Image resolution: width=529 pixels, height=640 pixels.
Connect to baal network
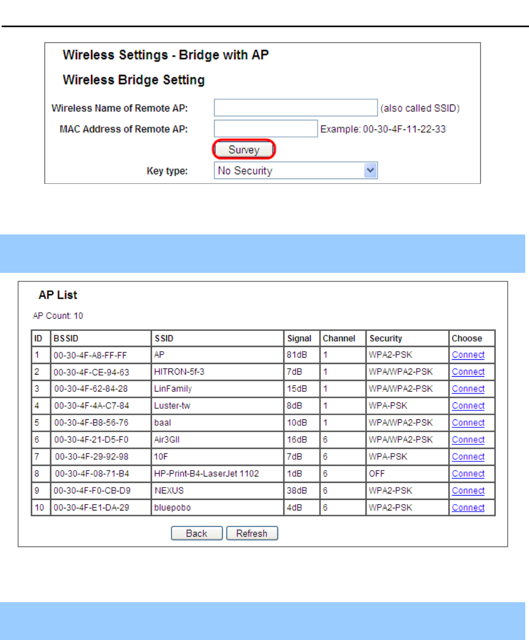(468, 423)
